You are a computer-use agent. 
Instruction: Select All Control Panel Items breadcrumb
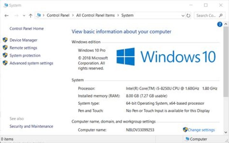coord(95,15)
